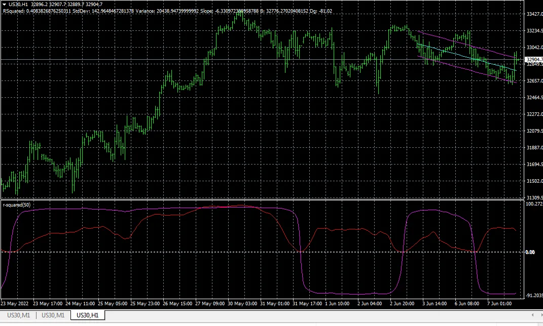Select the active US30,H1 chart tab
Viewport: 543px width, 326px height.
coord(88,315)
